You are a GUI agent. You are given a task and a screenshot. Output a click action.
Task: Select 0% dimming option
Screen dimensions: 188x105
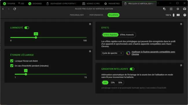105,83
